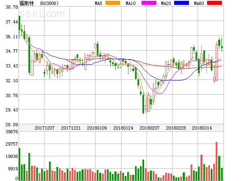
Task: Click the MA5 legend label
Action: (99, 3)
